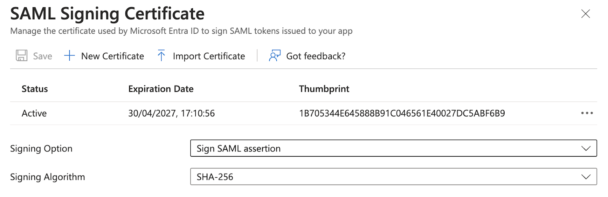Select the Expiration Date column header

pyautogui.click(x=161, y=89)
